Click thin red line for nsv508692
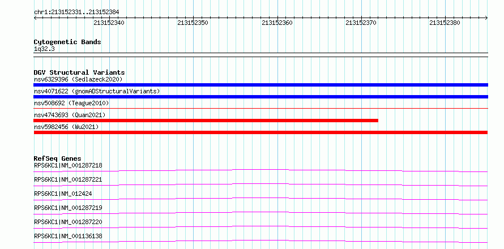 (x=260, y=109)
